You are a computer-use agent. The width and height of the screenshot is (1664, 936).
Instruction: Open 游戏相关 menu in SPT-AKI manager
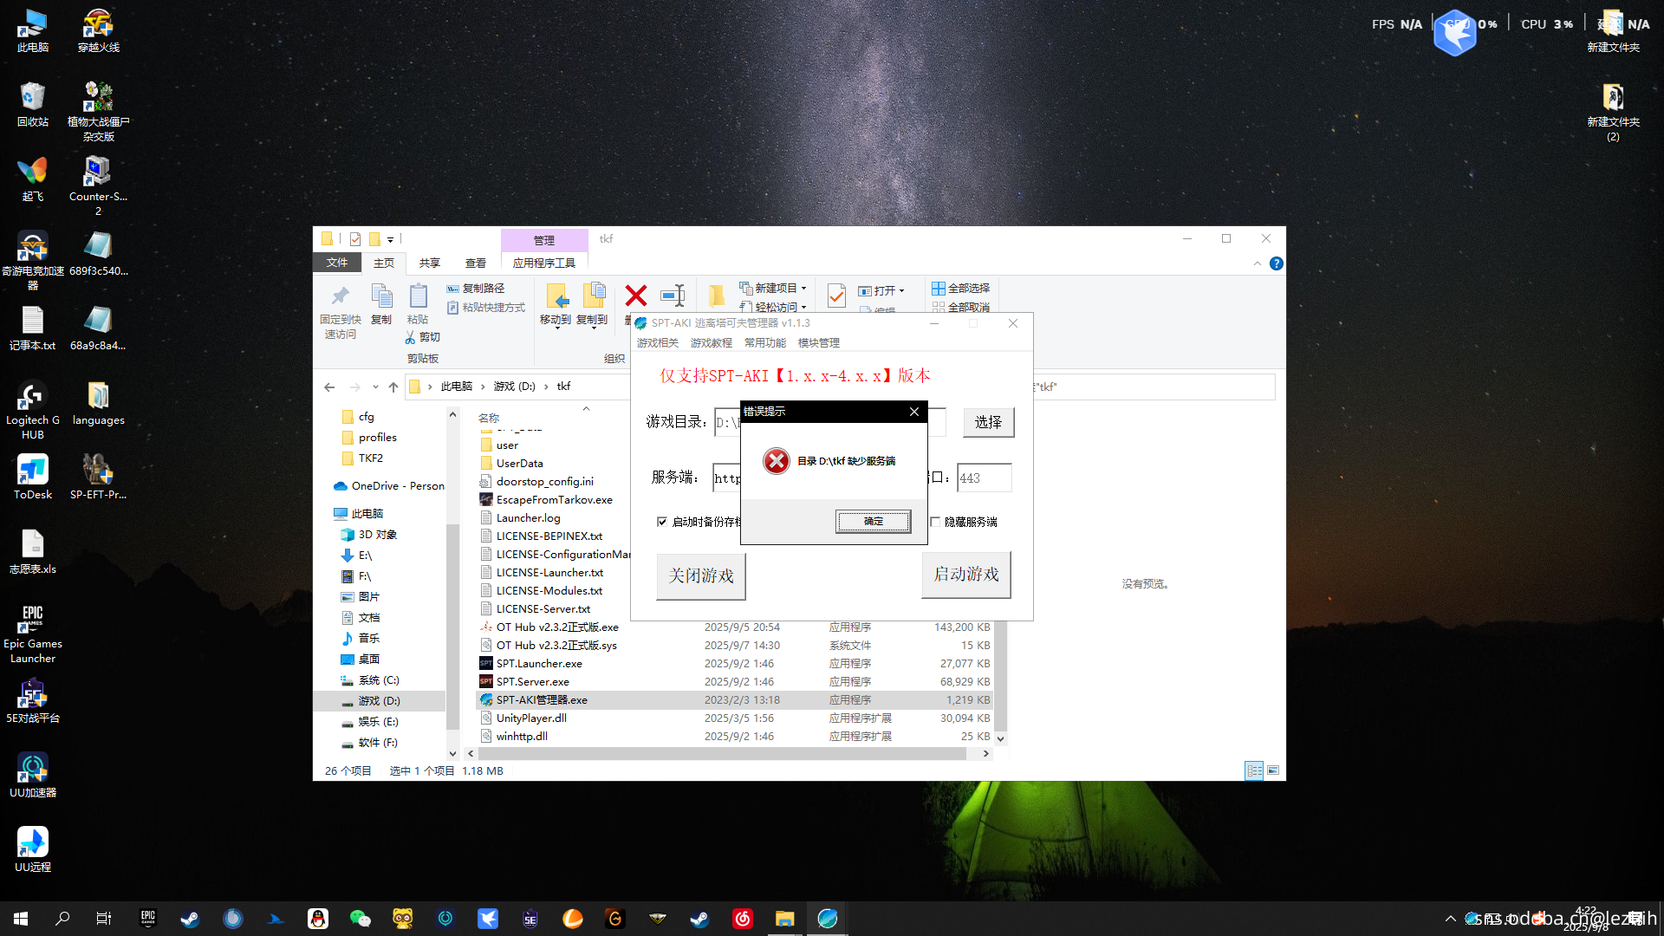point(658,343)
